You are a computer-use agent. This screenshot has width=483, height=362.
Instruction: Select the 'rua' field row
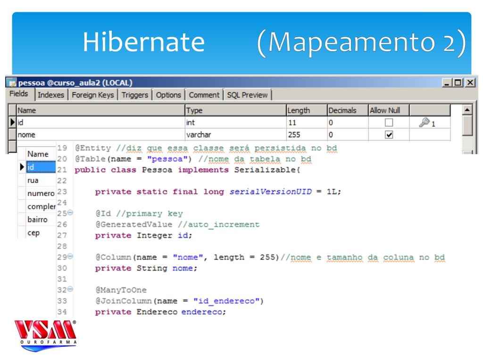click(41, 180)
